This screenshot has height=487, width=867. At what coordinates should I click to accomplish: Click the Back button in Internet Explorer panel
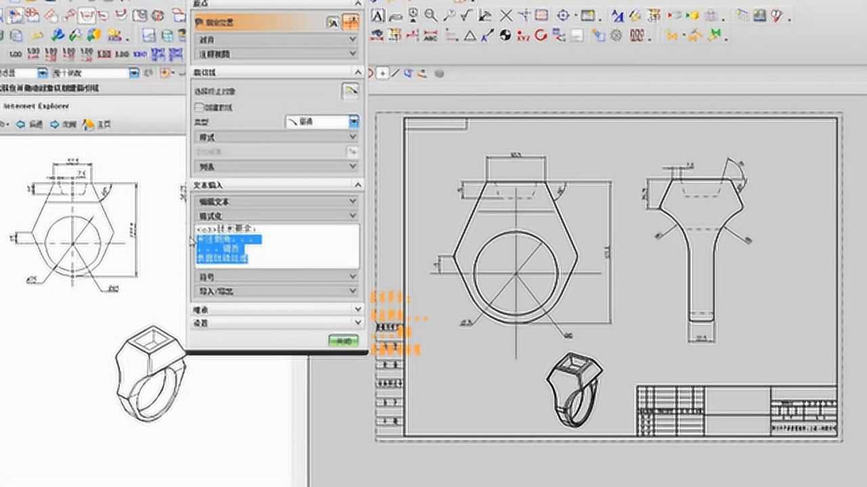(x=30, y=124)
